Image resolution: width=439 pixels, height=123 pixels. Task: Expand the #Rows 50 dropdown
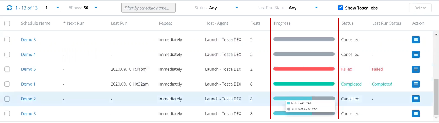96,8
